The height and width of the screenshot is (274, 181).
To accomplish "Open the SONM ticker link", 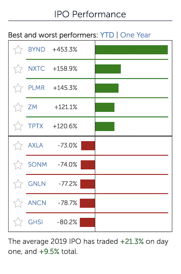I will click(x=37, y=164).
